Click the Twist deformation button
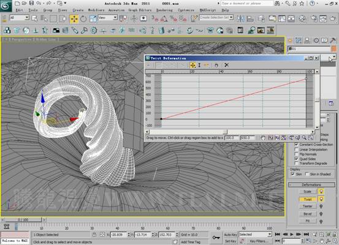Screen dimensions: 339x245 click(x=308, y=199)
